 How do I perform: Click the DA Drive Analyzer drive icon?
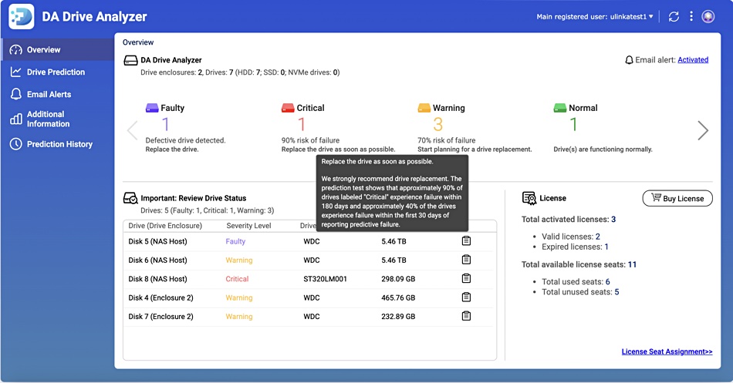pos(130,60)
